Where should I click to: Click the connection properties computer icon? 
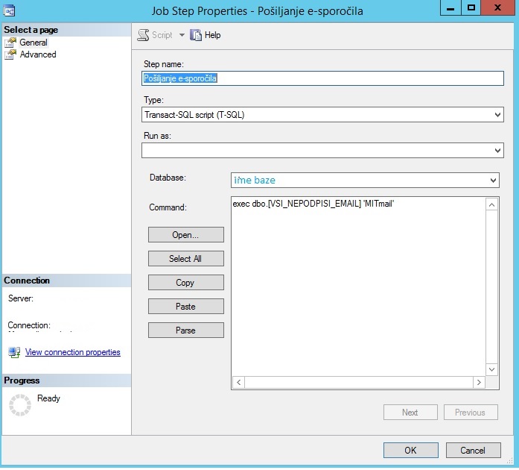14,352
